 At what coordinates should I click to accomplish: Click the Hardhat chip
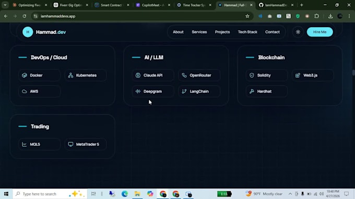click(x=267, y=91)
